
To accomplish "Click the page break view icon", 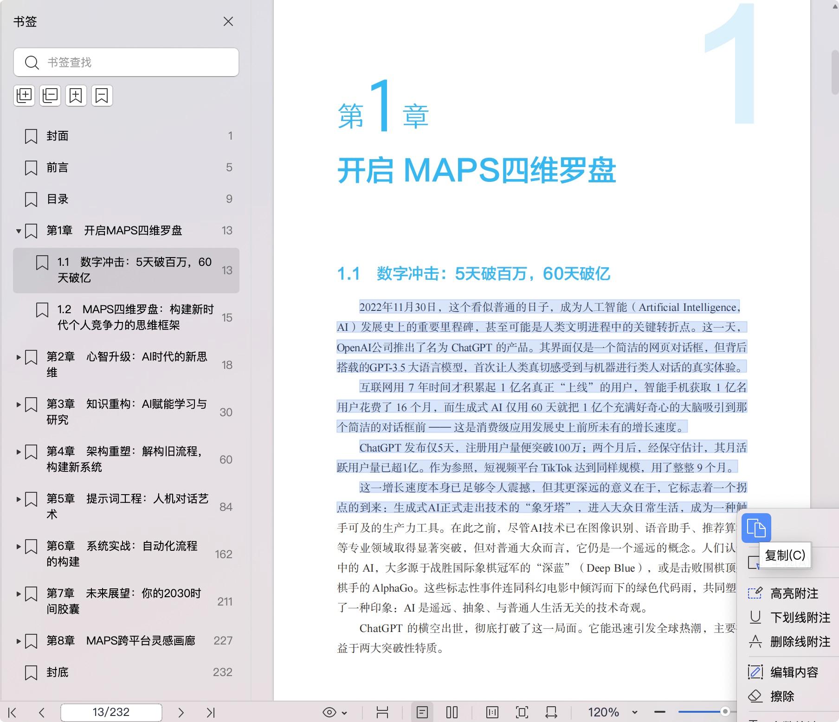I will point(382,712).
